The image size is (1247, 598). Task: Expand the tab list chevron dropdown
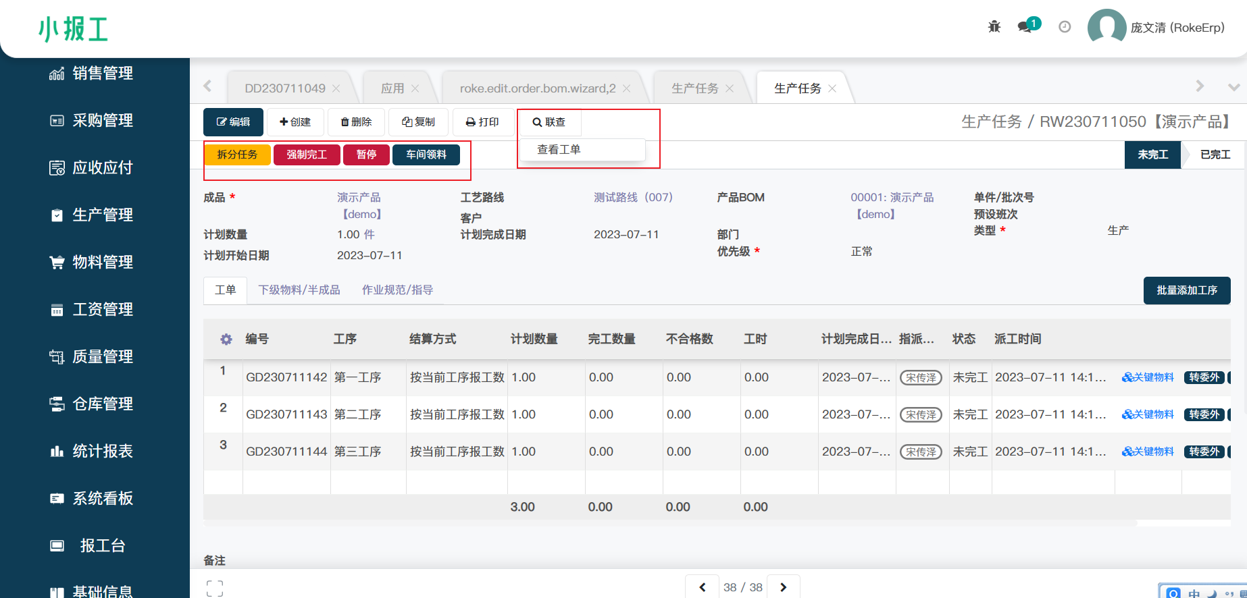pyautogui.click(x=1233, y=87)
